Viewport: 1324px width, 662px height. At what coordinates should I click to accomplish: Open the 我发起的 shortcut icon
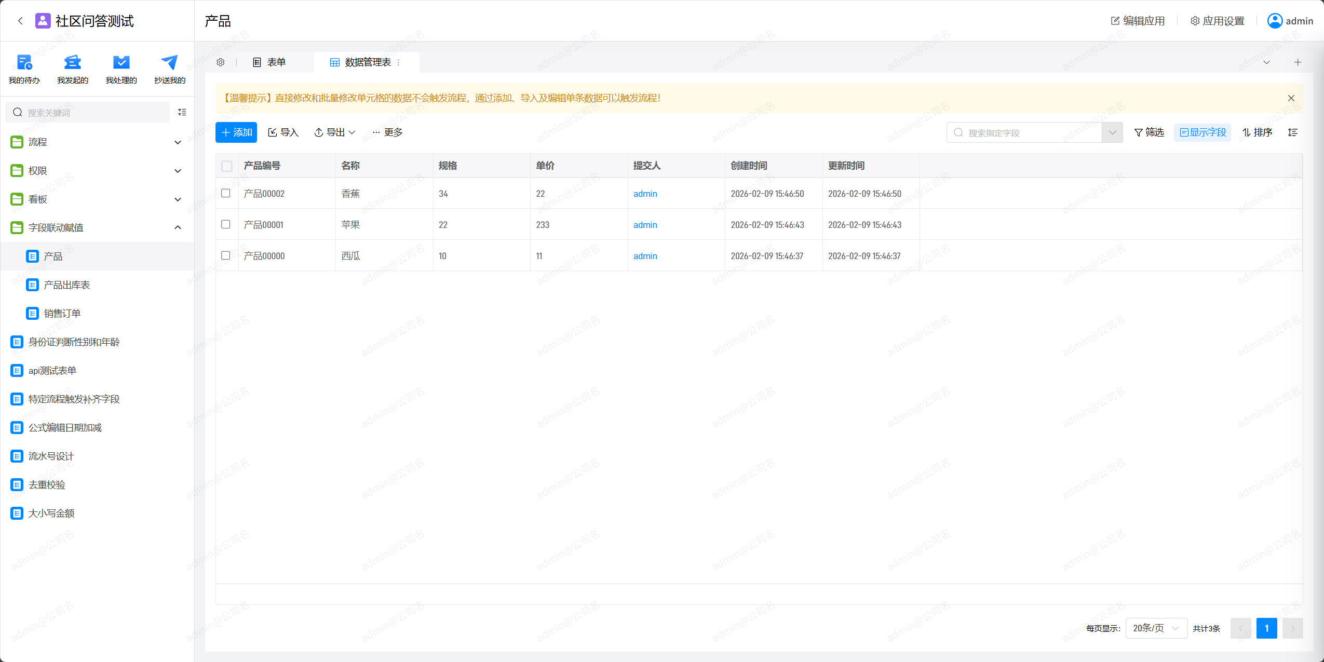pos(73,63)
